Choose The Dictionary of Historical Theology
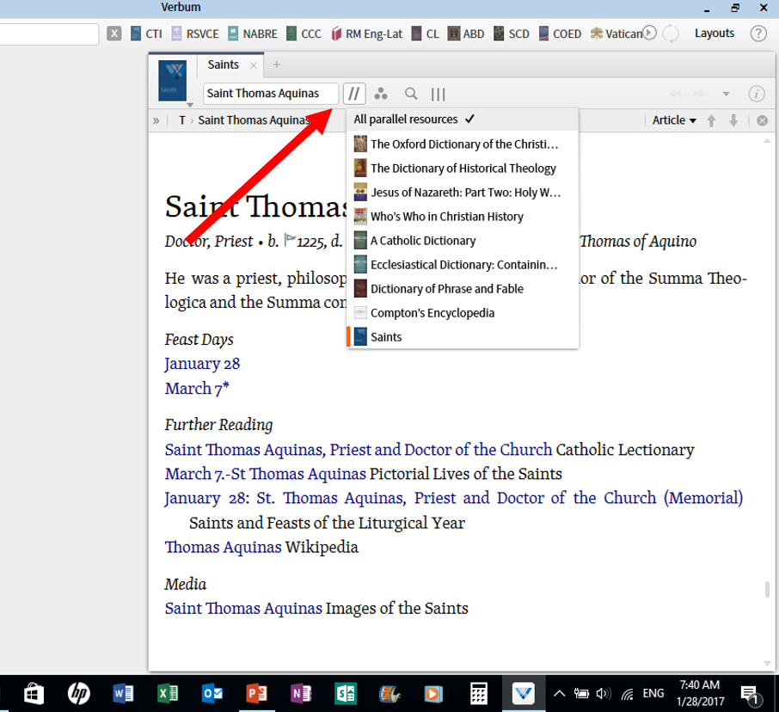 (x=463, y=169)
